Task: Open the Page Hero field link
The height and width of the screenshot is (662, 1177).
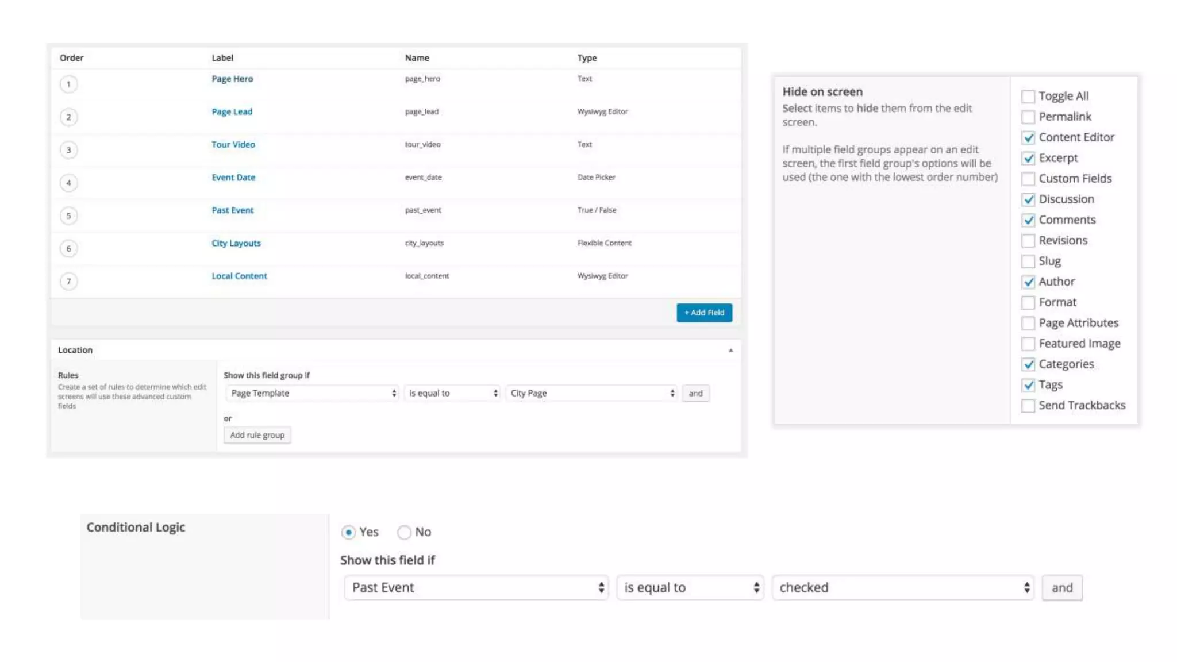Action: click(x=232, y=79)
